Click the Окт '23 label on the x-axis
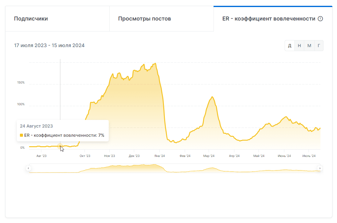 (x=85, y=156)
